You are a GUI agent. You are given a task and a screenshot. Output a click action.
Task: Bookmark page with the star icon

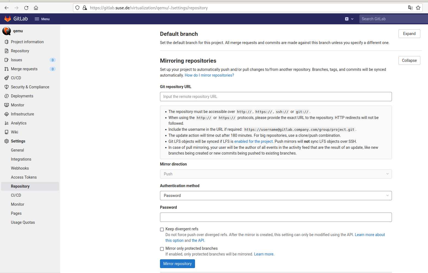point(418,8)
